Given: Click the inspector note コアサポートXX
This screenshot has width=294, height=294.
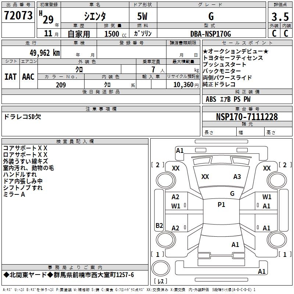Looking at the screenshot, I should click(25, 148).
